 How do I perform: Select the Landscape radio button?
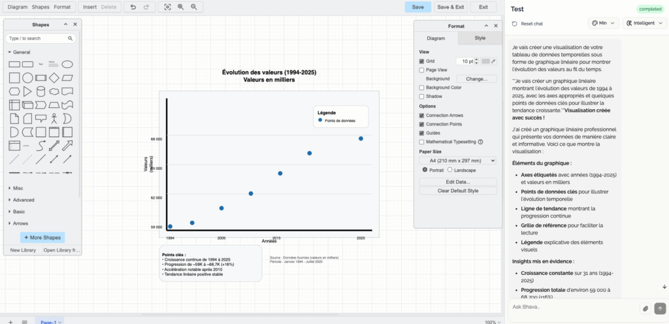(x=449, y=169)
